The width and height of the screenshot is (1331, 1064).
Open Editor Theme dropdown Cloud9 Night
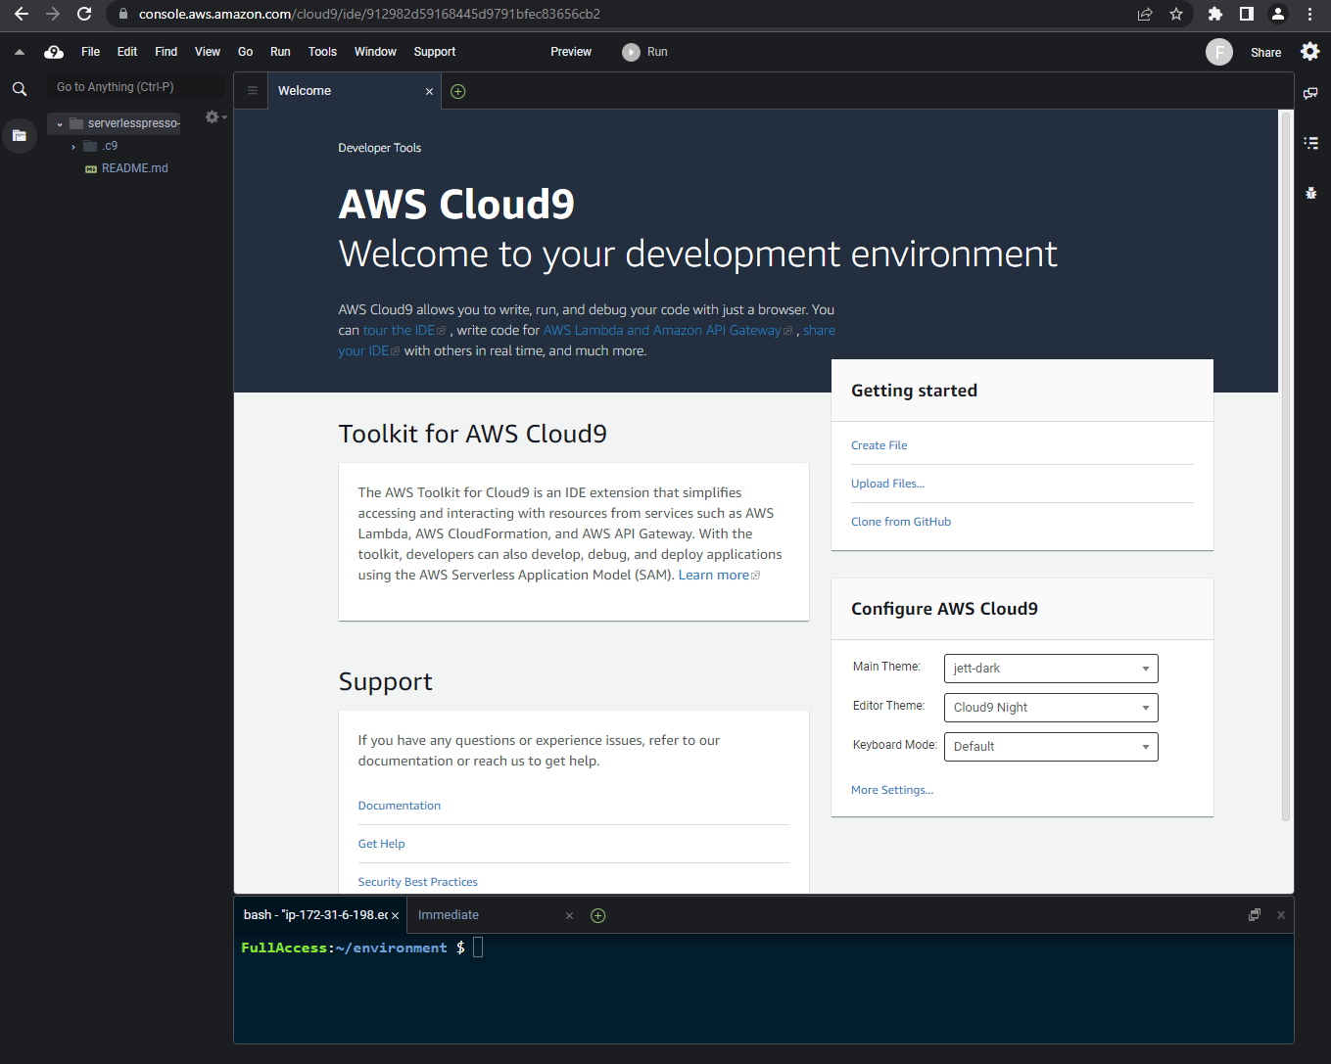point(1051,708)
